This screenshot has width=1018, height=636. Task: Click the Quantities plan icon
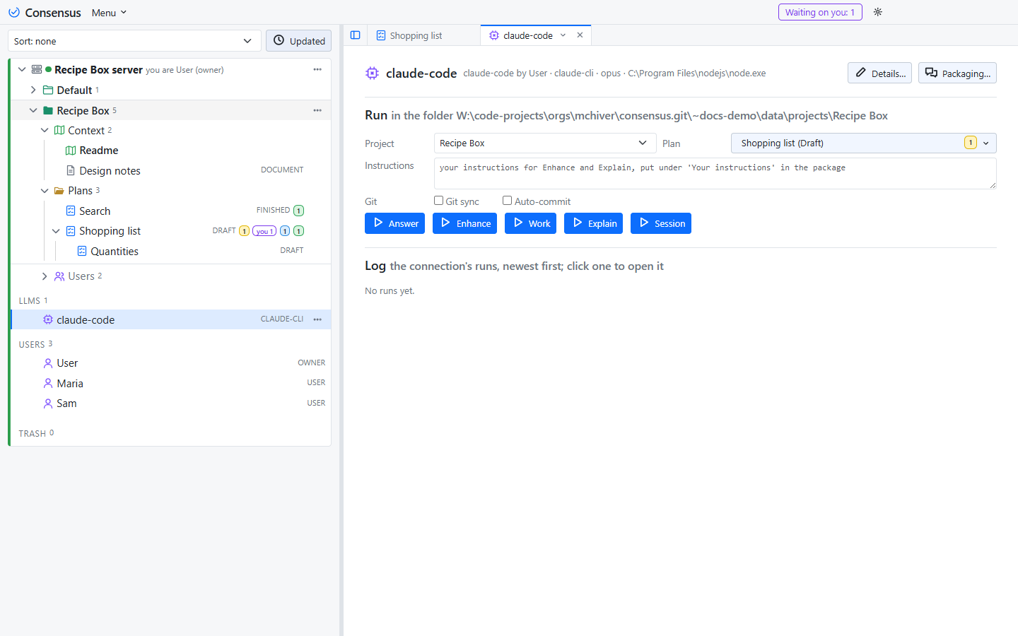tap(82, 251)
